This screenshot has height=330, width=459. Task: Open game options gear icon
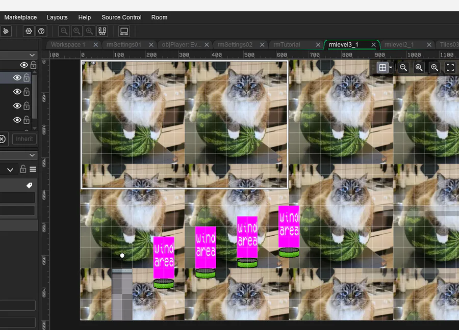[x=29, y=31]
